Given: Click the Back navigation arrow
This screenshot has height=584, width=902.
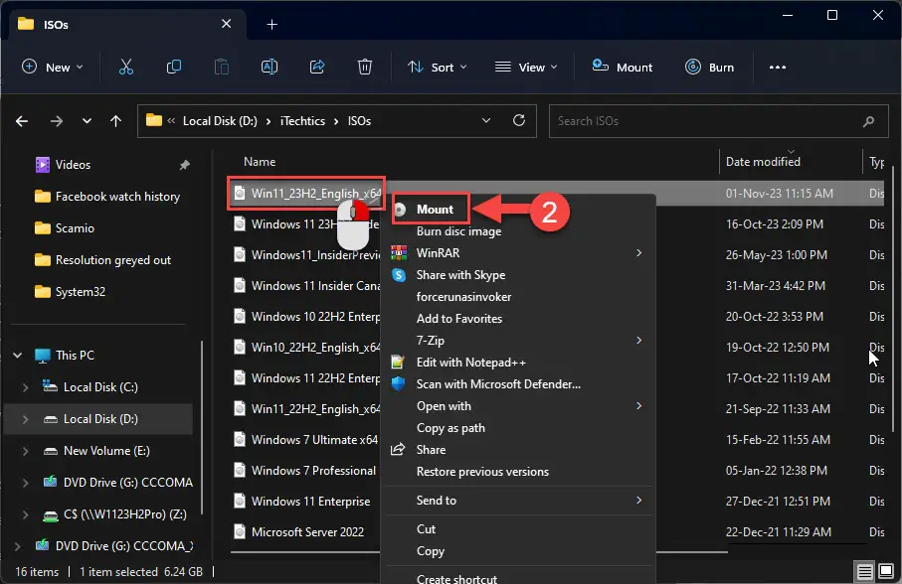Looking at the screenshot, I should pyautogui.click(x=21, y=120).
